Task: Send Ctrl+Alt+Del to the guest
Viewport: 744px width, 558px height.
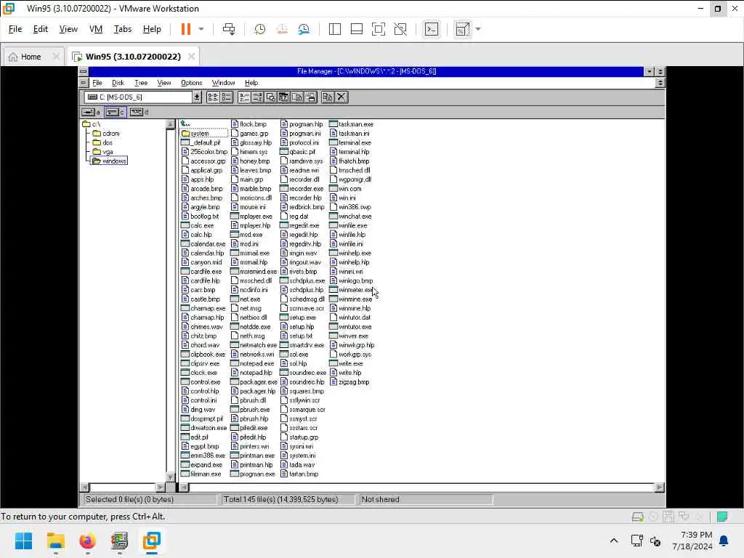Action: coord(229,29)
